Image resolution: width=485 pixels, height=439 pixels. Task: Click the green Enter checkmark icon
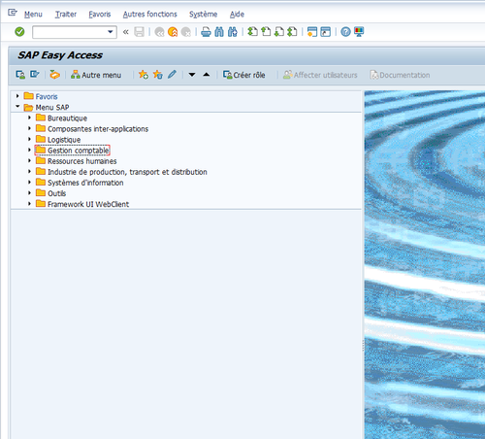(19, 32)
